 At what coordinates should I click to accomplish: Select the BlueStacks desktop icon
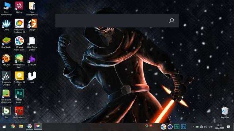pyautogui.click(x=6, y=42)
